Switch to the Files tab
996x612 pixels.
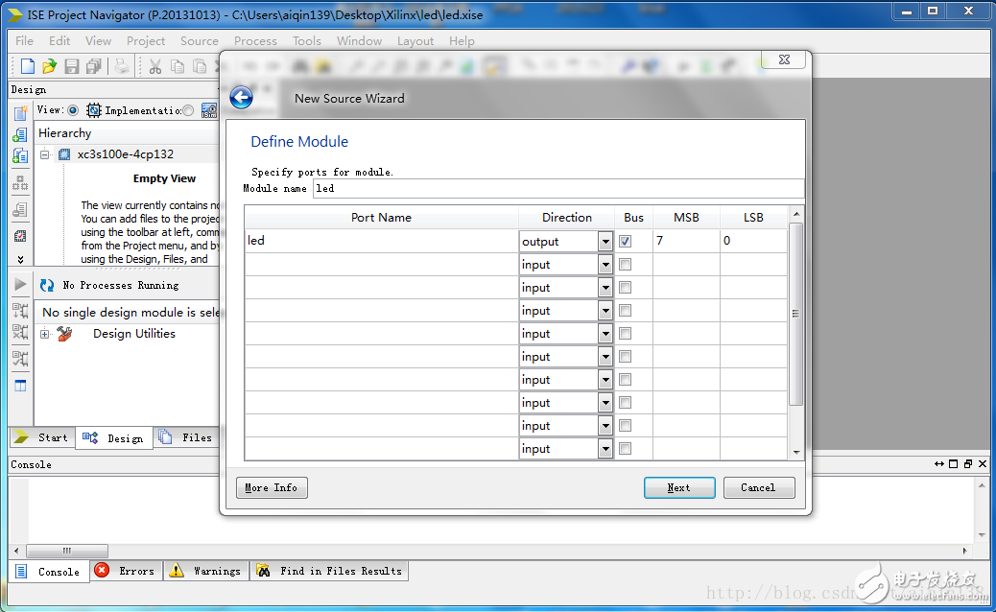coord(188,437)
